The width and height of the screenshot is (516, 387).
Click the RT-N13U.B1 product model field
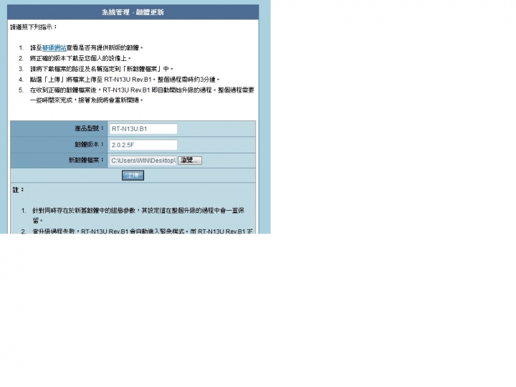[143, 129]
